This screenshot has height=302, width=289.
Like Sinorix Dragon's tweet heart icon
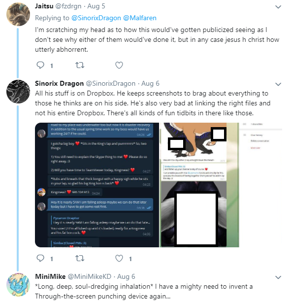tap(119, 258)
